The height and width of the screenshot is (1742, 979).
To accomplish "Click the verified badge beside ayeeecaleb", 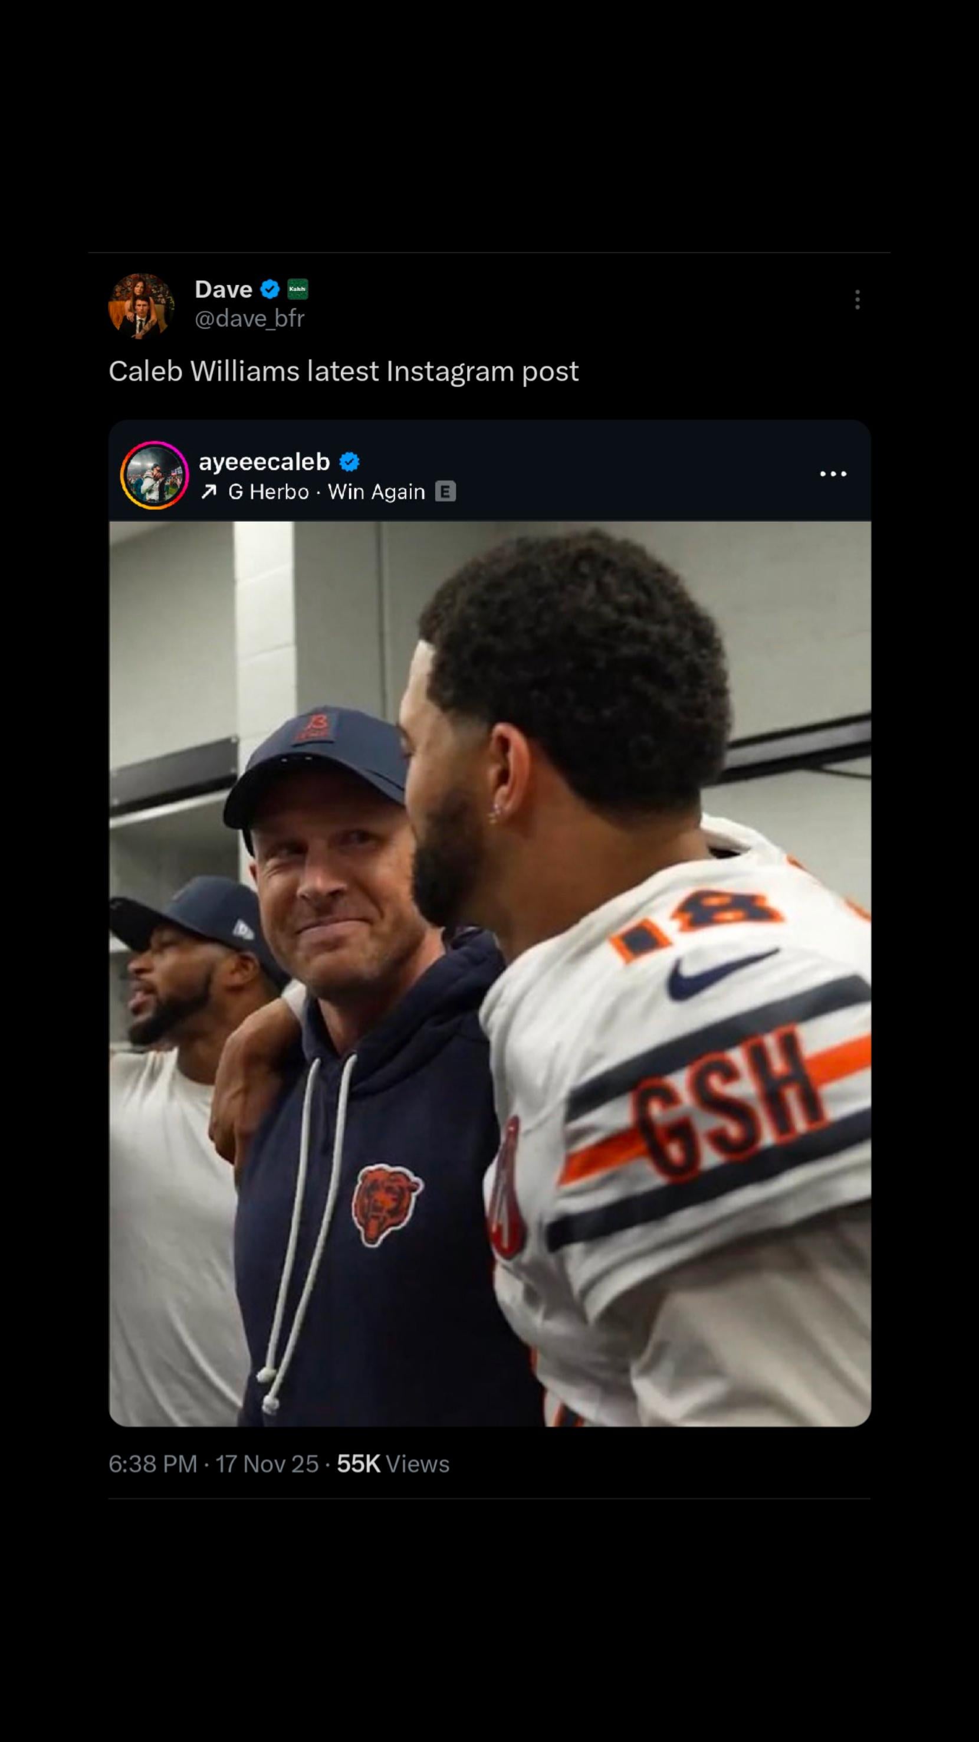I will 349,462.
